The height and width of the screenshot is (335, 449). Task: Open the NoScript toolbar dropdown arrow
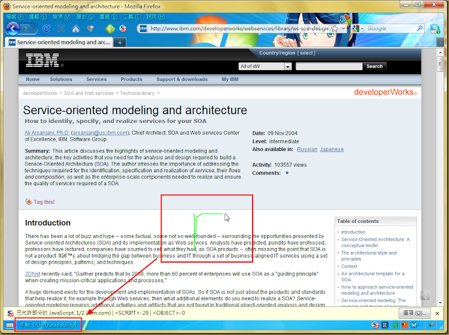[x=133, y=29]
